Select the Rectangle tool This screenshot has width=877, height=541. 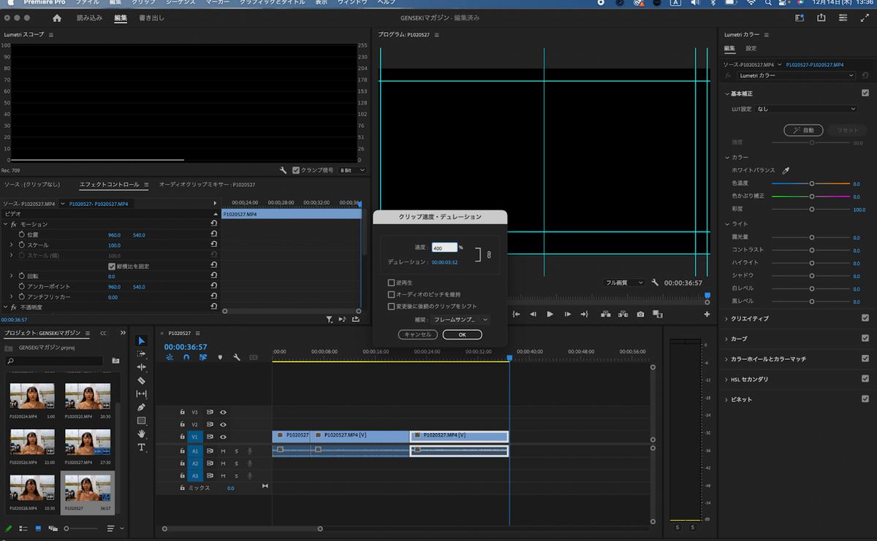[141, 421]
